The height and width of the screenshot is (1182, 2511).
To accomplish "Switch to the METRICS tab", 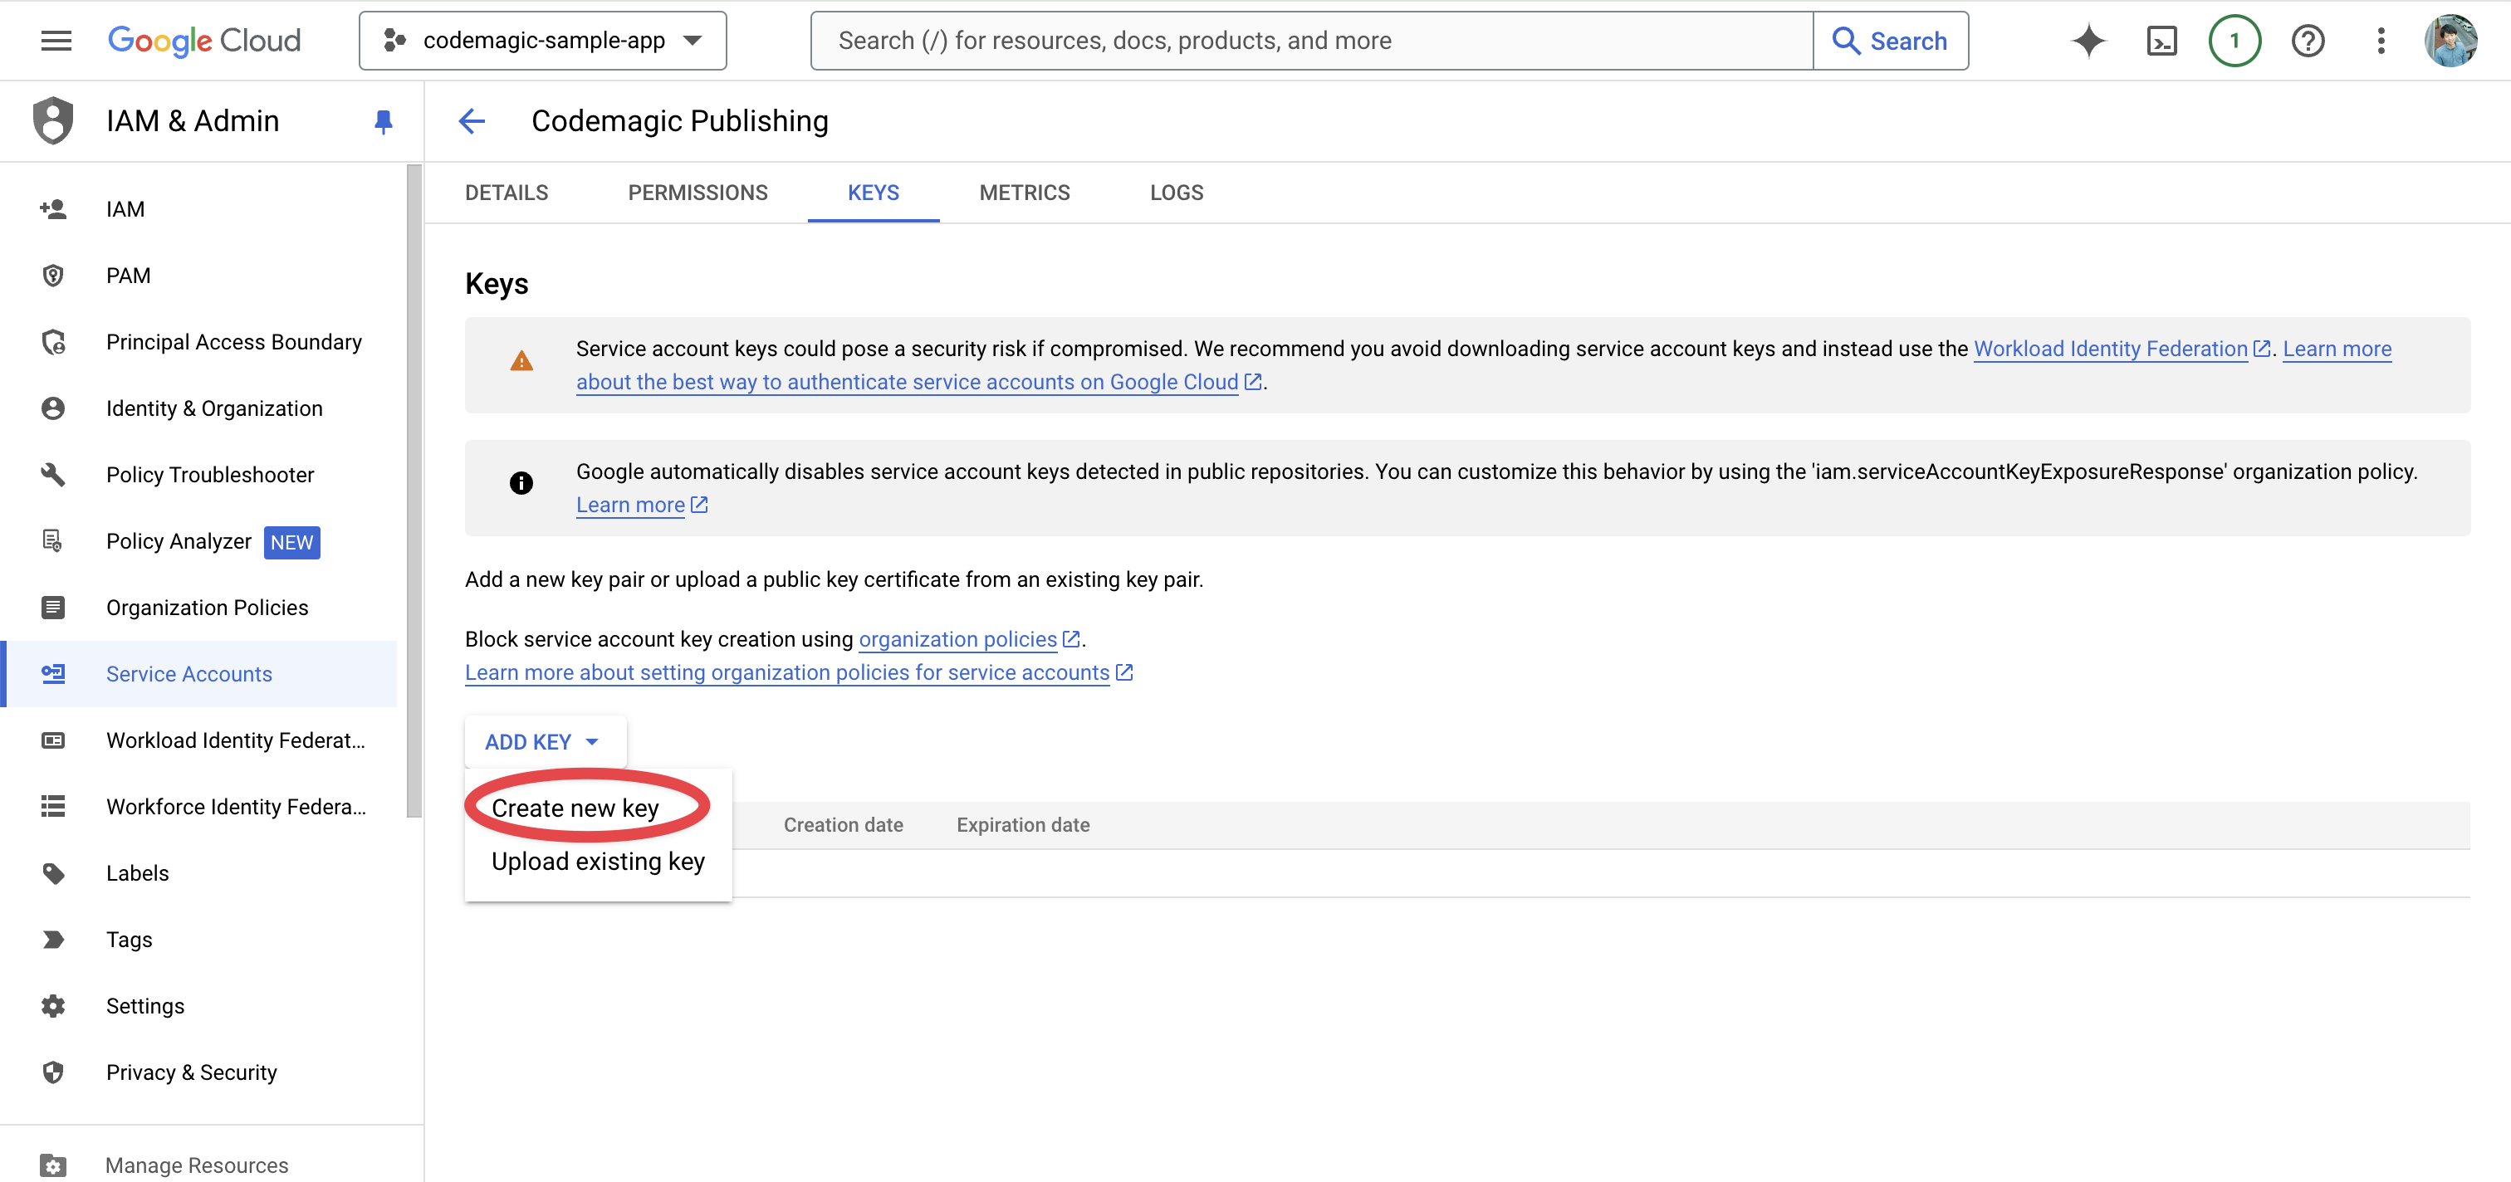I will pos(1025,193).
